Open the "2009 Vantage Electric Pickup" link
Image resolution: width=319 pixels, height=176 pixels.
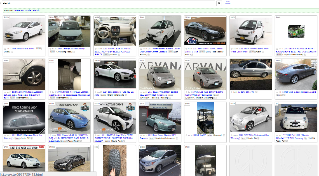(x=71, y=49)
